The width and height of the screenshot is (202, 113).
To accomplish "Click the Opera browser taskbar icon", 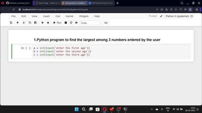I will (104, 109).
